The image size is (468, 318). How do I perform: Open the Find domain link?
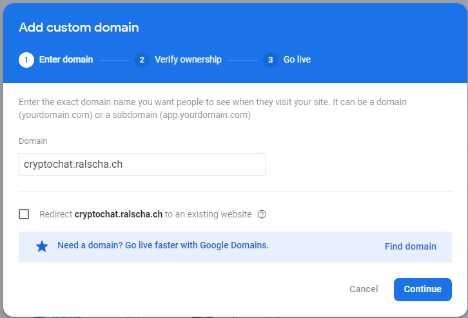coord(410,246)
